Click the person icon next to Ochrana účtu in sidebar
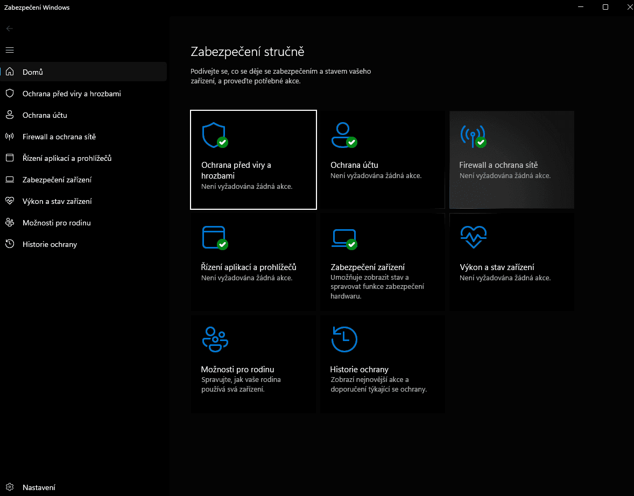The height and width of the screenshot is (496, 634). 10,115
